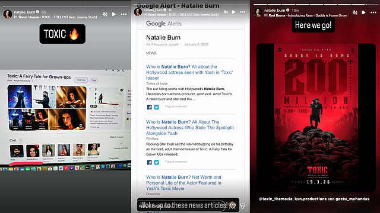The width and height of the screenshot is (380, 213).
Task: Open Yash cast thumbnail
Action: [17, 151]
